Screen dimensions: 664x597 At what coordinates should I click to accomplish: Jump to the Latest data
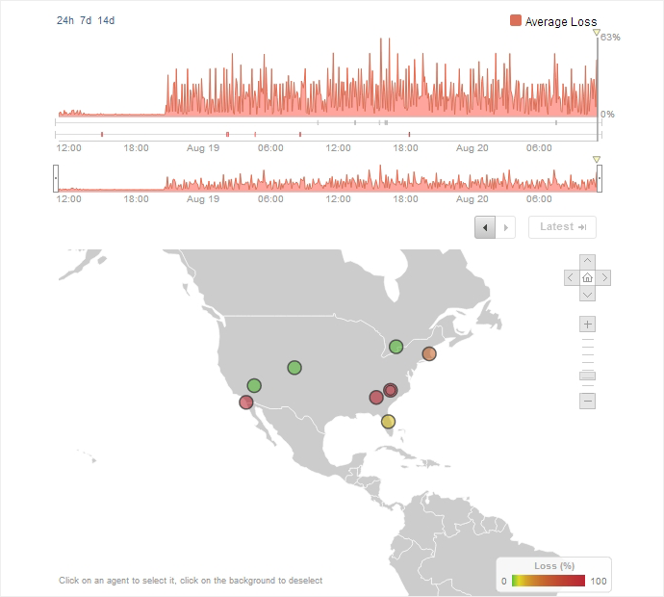click(x=562, y=227)
